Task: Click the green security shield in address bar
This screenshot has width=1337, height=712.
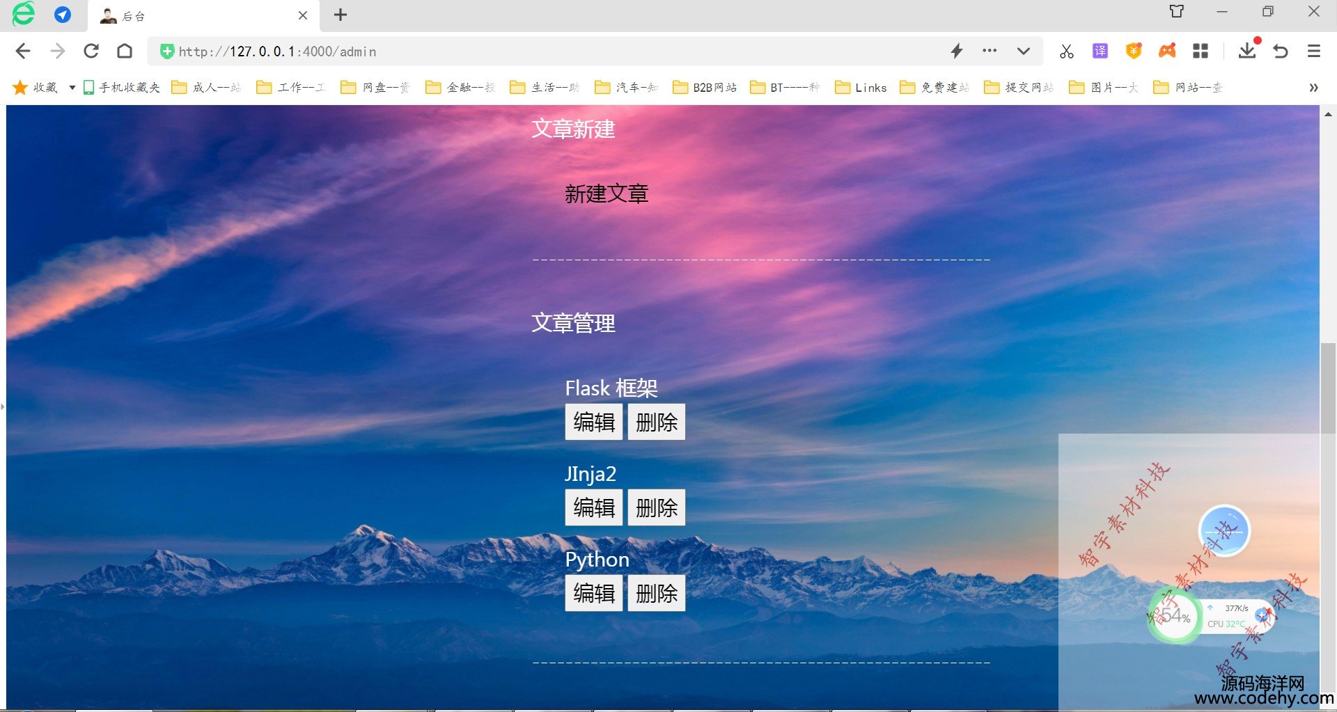Action: pyautogui.click(x=166, y=51)
